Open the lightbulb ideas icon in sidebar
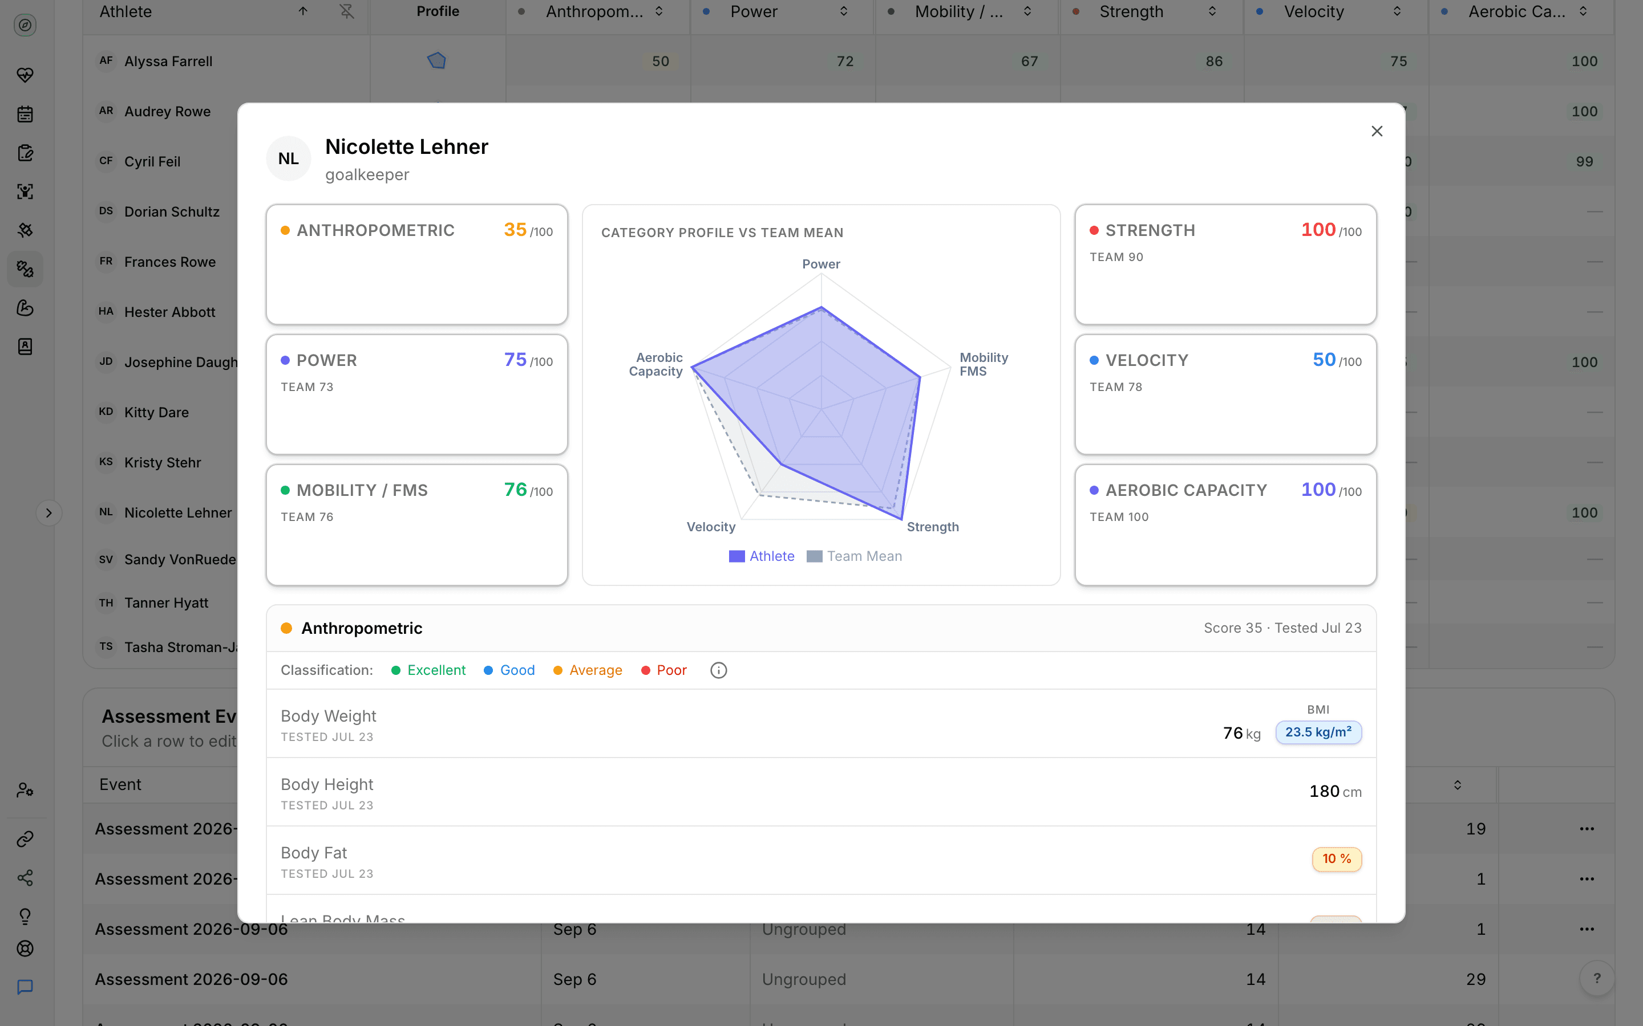Viewport: 1643px width, 1026px height. 25,917
